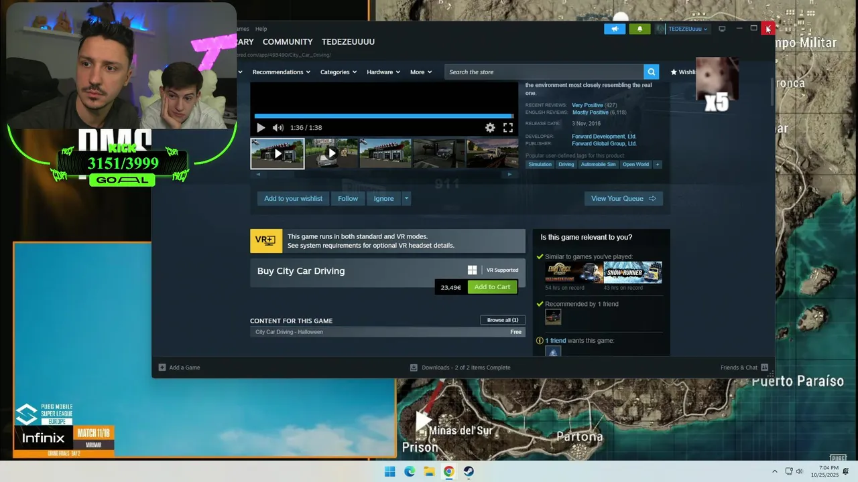This screenshot has width=858, height=482.
Task: Open the dropdown arrow next to Ignore
Action: 406,198
